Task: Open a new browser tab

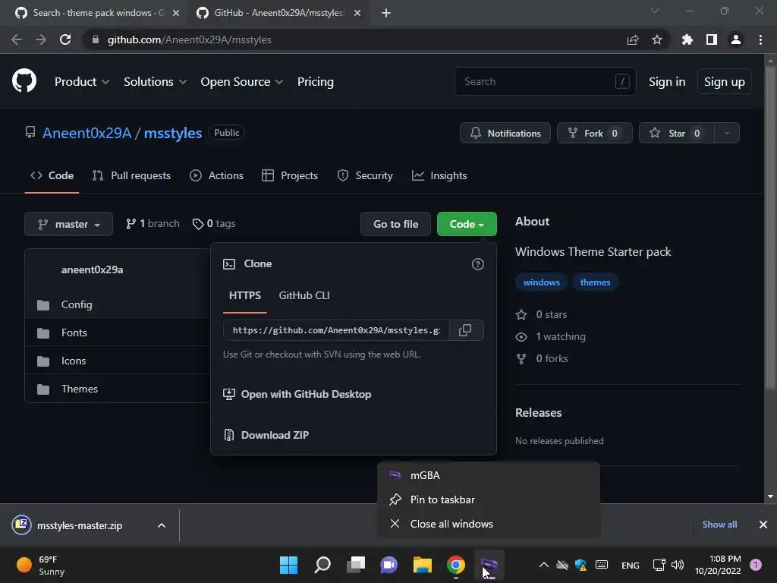Action: tap(386, 13)
